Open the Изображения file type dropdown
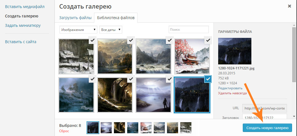297x136 pixels. 79,30
